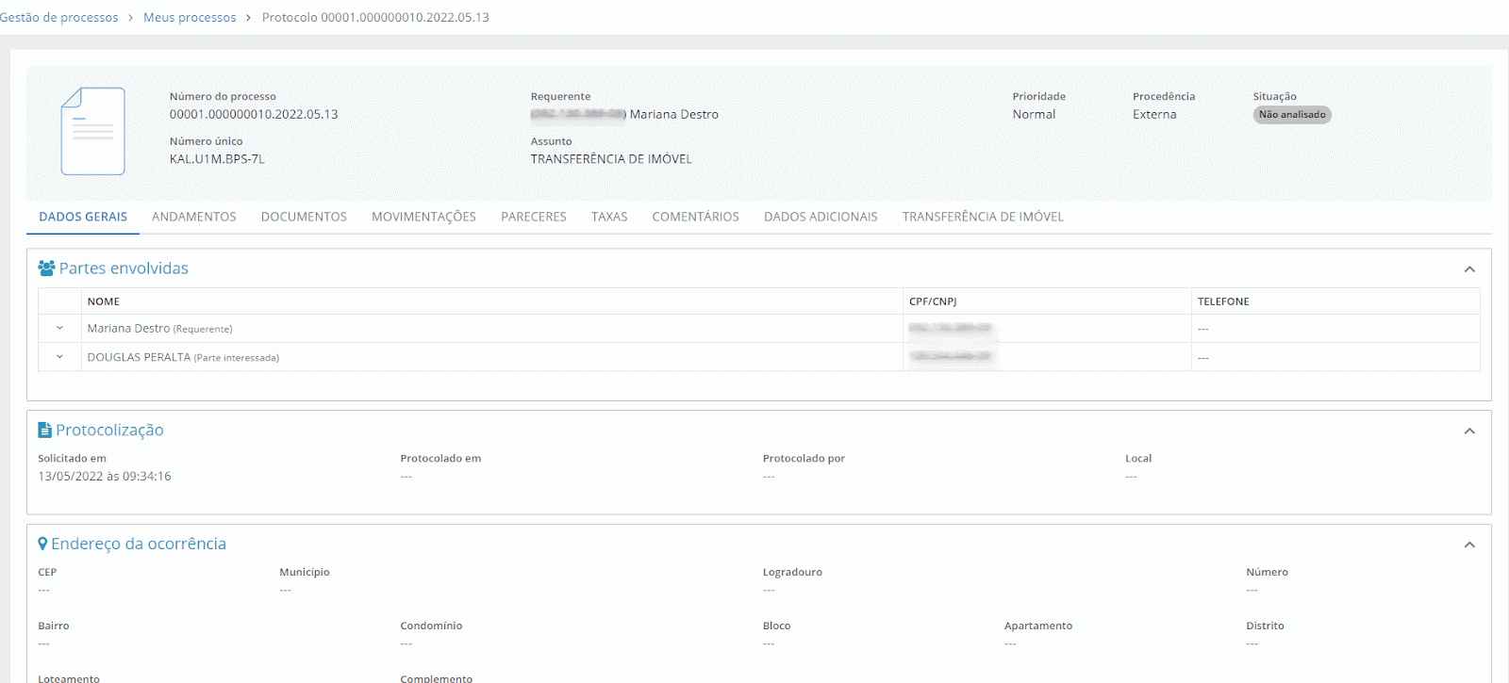Open the TRANSFERÊNCIA DE IMÓVEL tab
The image size is (1509, 683).
[x=983, y=217]
